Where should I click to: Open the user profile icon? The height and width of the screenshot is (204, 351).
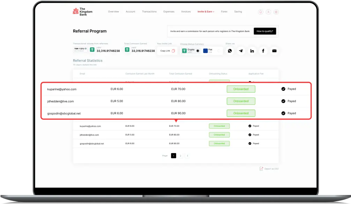(x=268, y=12)
